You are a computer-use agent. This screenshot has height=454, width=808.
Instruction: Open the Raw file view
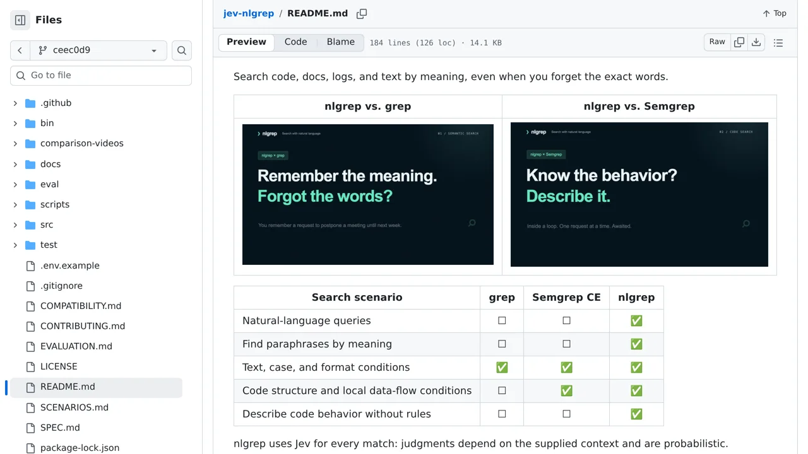[717, 42]
